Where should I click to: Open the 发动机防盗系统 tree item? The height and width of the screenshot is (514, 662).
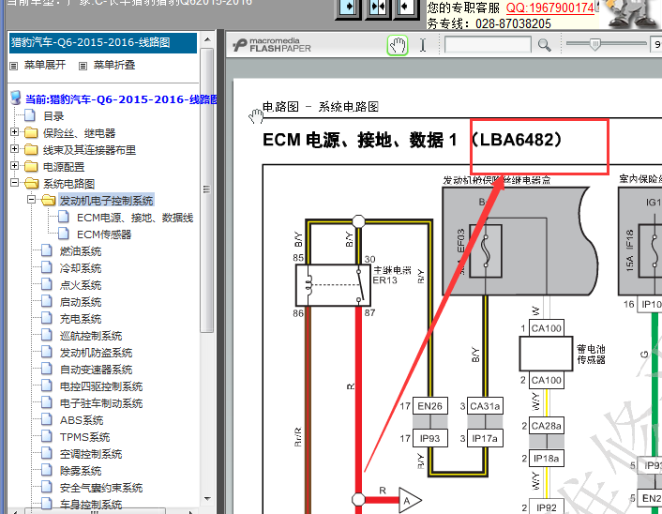click(96, 353)
